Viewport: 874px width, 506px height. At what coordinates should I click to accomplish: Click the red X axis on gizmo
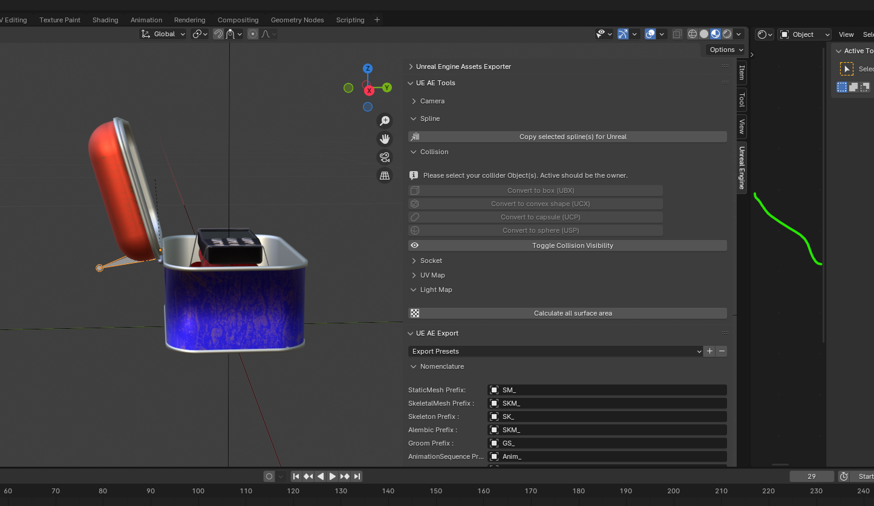pos(368,91)
